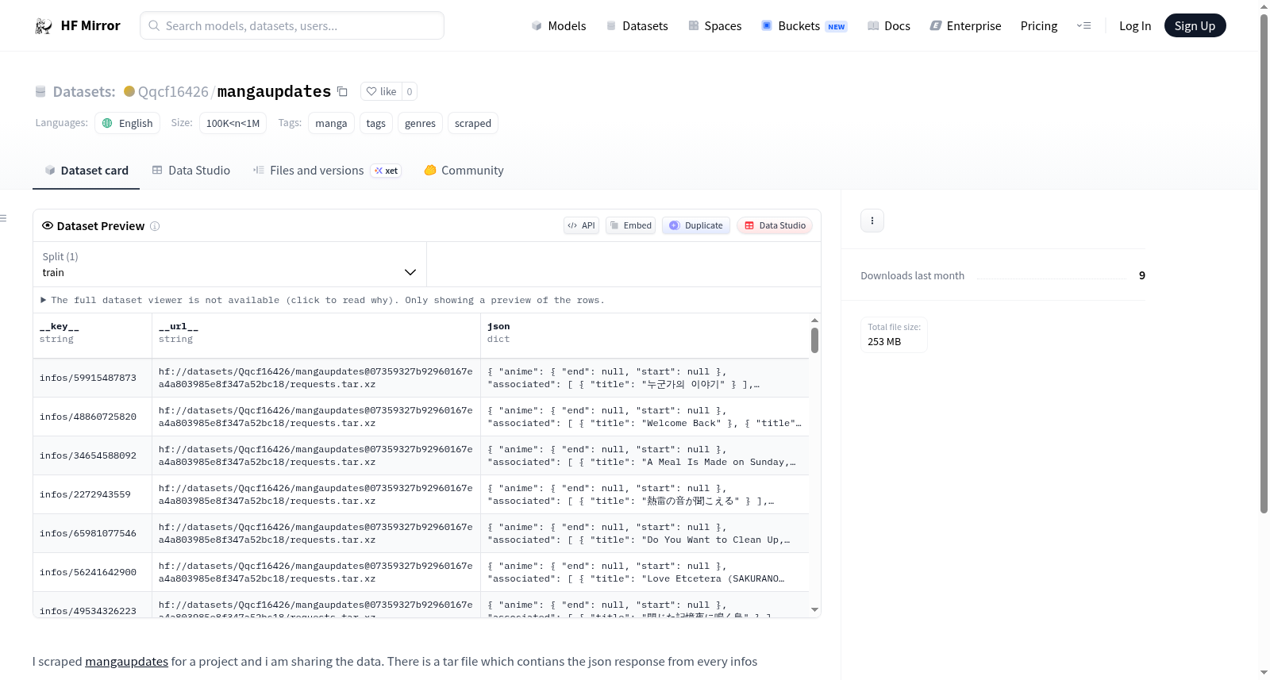
Task: Open Buckets in the top navigation
Action: pyautogui.click(x=804, y=26)
